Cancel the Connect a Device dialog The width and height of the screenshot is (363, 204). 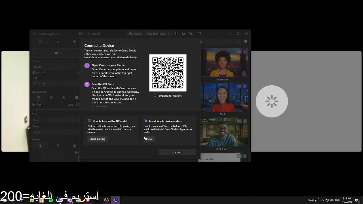point(177,152)
